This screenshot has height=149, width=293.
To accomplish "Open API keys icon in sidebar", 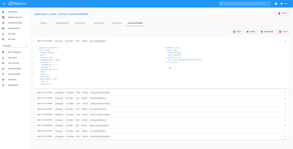I will 3,39.
